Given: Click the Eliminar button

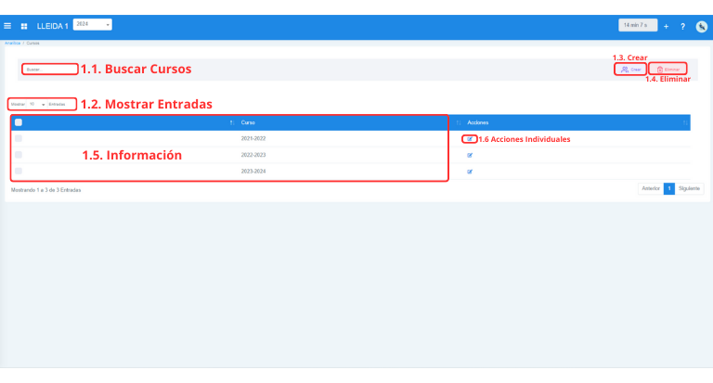Looking at the screenshot, I should point(668,70).
